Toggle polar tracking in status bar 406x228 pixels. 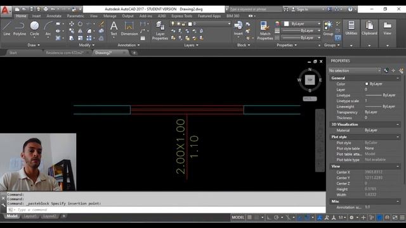tap(276, 217)
